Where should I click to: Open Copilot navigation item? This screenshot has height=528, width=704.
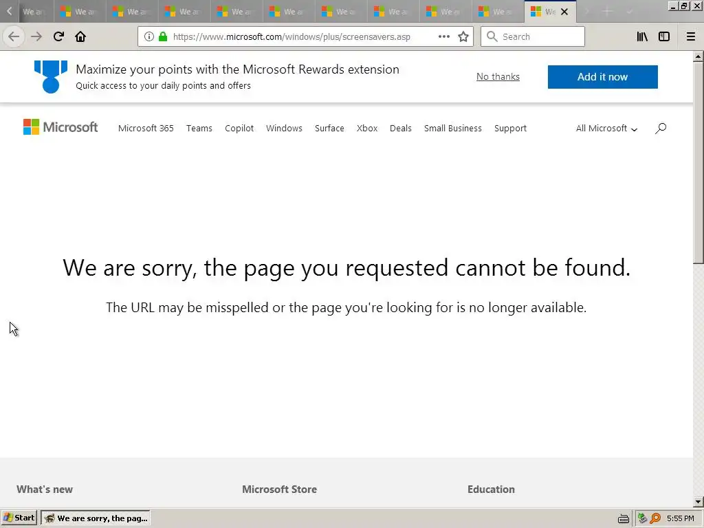tap(239, 129)
